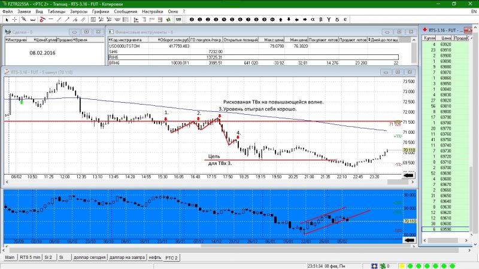Select price 69800 in order book
The image size is (479, 269).
click(x=445, y=112)
